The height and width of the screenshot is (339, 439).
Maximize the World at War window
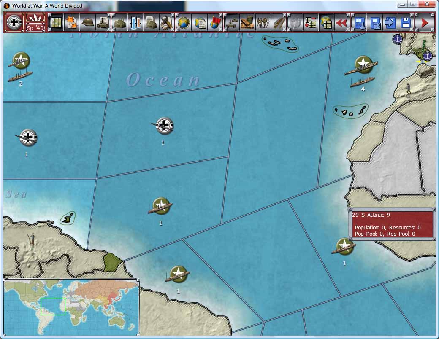pyautogui.click(x=413, y=4)
